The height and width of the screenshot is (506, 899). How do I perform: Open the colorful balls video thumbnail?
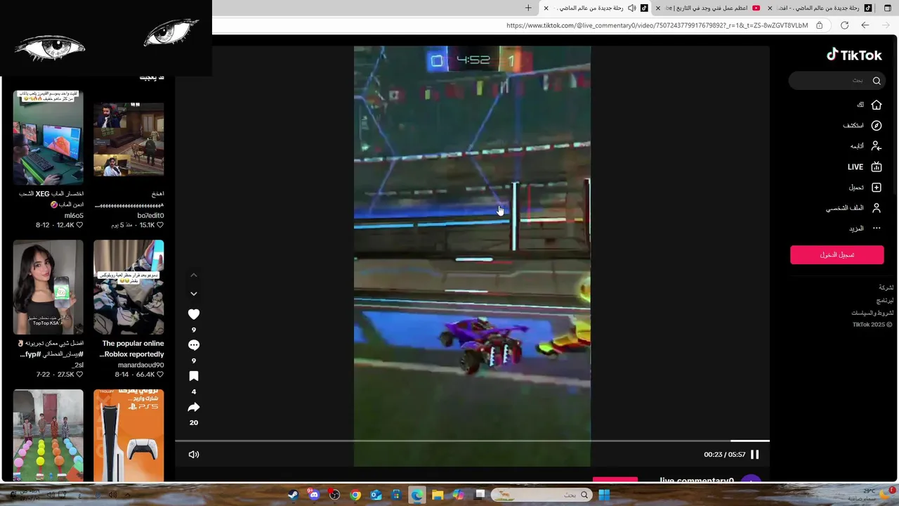click(x=48, y=436)
